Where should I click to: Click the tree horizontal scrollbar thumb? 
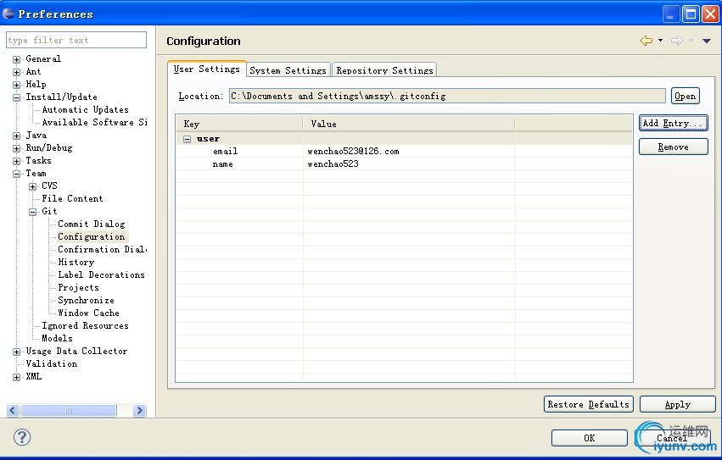pos(68,410)
